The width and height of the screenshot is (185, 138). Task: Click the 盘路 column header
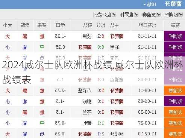tap(25, 25)
